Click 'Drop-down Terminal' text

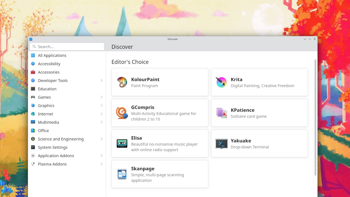coord(250,147)
